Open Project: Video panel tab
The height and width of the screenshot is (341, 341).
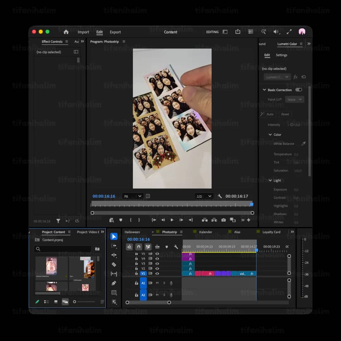88,232
